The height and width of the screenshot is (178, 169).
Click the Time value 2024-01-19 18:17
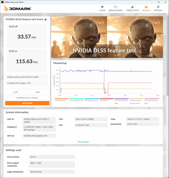coord(143,119)
